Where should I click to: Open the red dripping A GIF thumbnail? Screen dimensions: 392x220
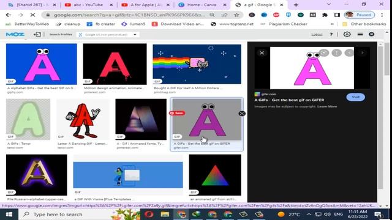pos(115,64)
